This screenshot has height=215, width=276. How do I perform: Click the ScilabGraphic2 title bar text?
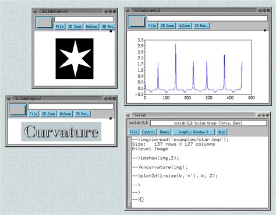pos(29,98)
